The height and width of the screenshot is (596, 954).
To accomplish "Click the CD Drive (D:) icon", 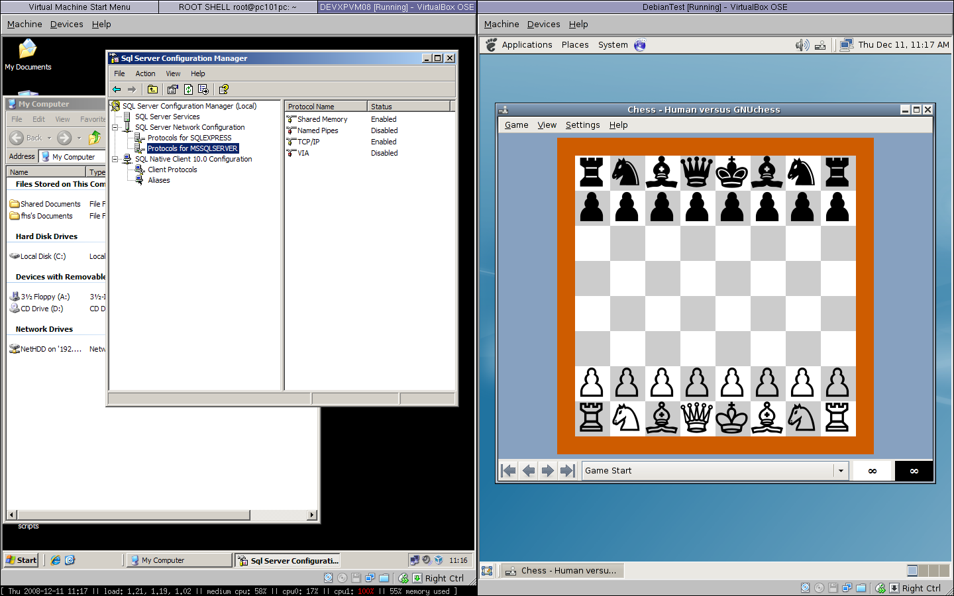I will pos(15,309).
